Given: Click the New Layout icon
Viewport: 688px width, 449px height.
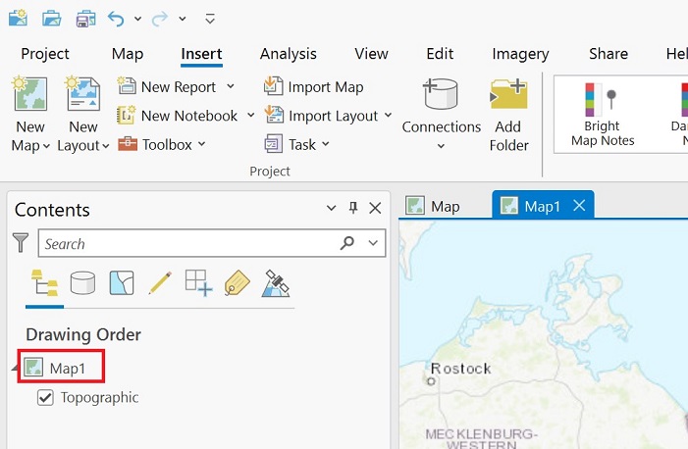Looking at the screenshot, I should (82, 94).
